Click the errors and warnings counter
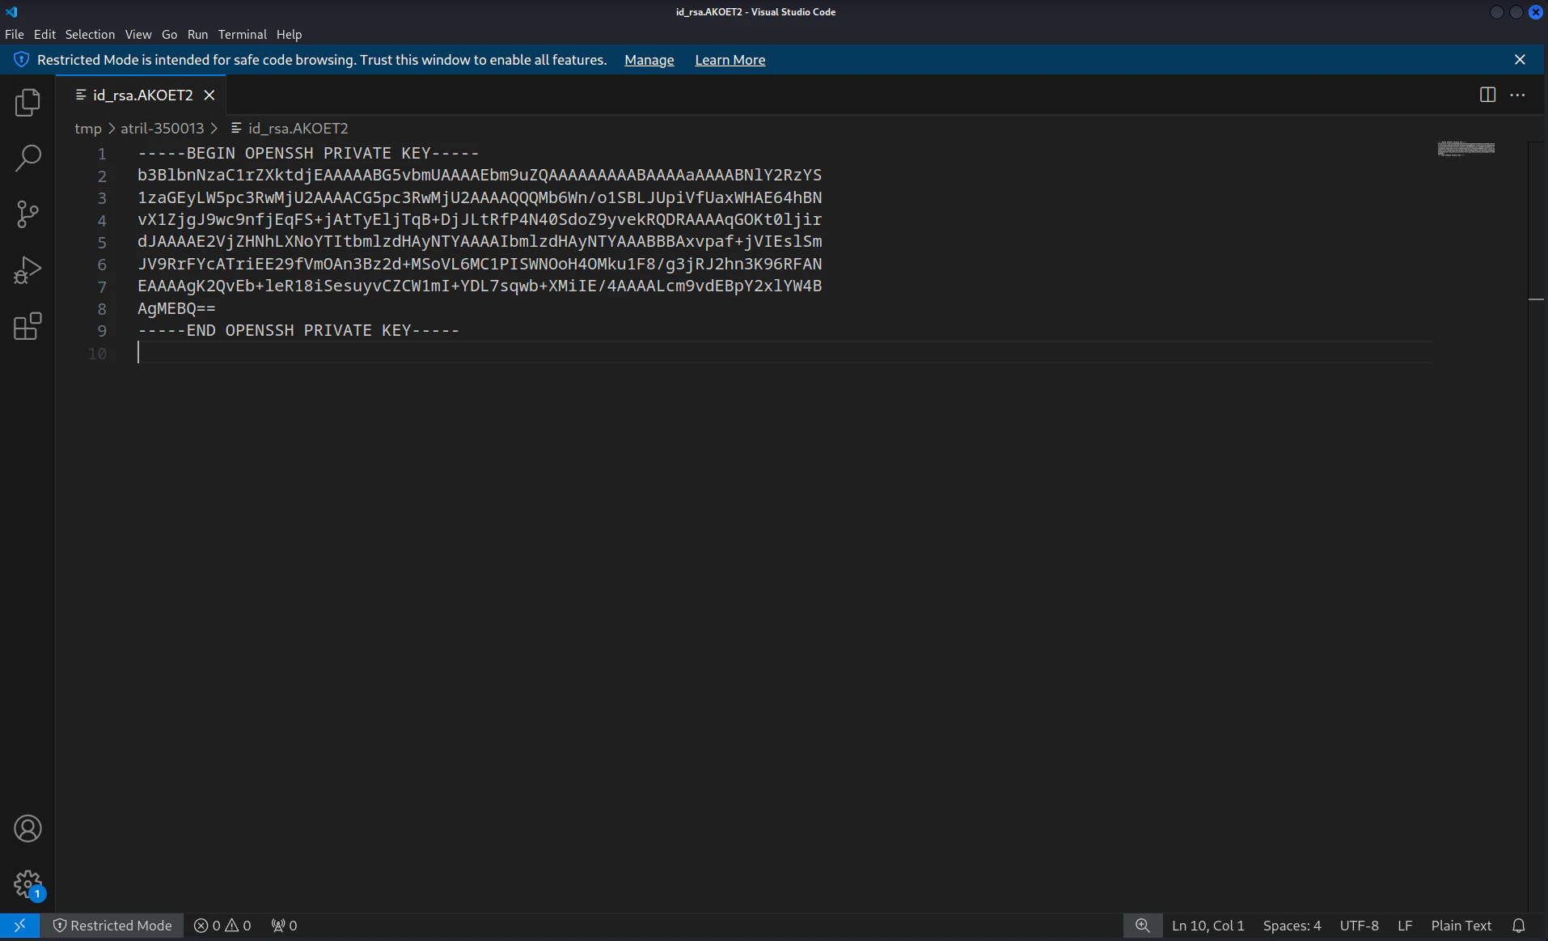The image size is (1548, 941). pos(222,926)
